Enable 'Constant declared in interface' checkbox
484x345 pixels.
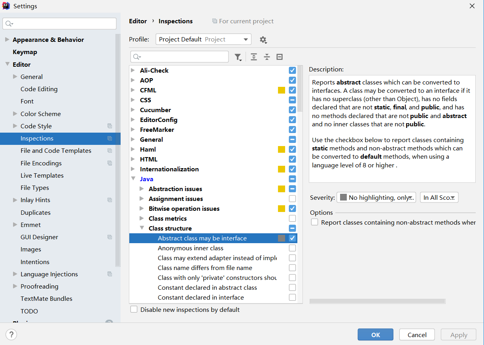[292, 297]
